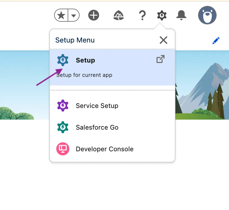Click the 'Setup for current app' text

84,75
